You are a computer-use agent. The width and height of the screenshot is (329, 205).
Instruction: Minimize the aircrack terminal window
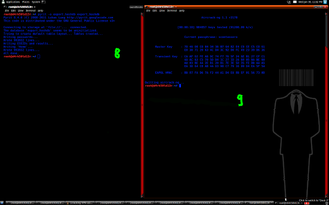[x=316, y=7]
